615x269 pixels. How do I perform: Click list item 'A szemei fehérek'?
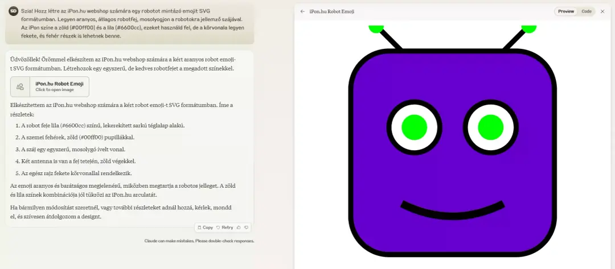tap(78, 138)
